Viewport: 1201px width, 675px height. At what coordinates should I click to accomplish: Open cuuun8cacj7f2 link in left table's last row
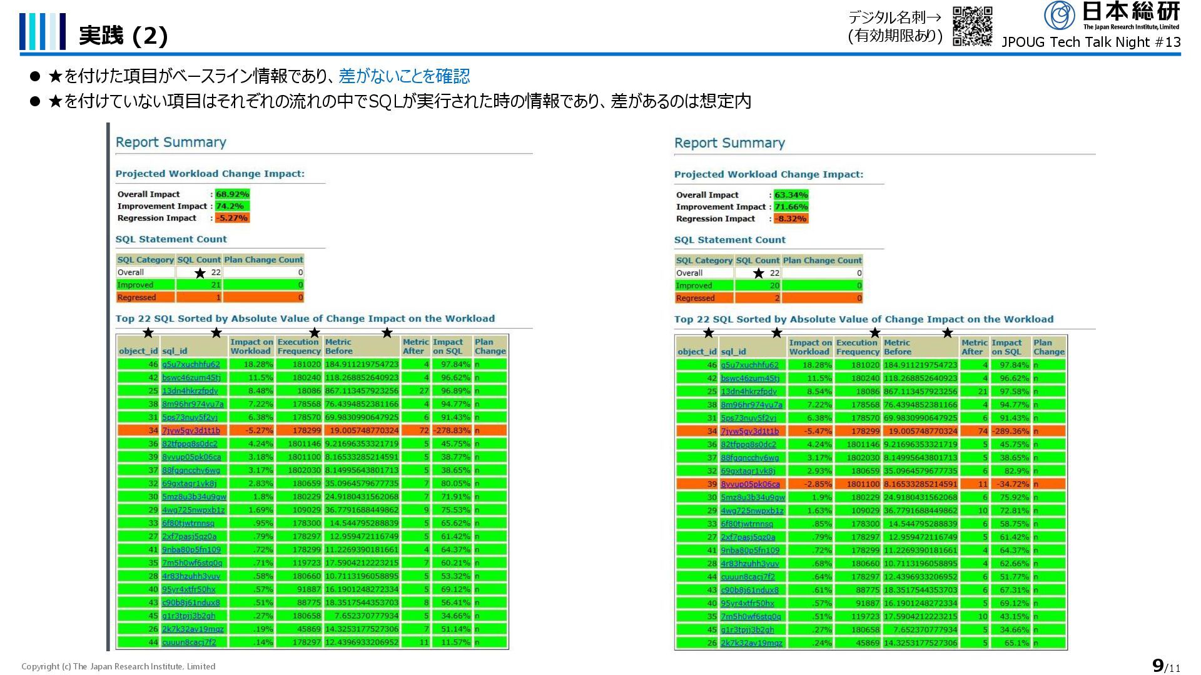[x=189, y=642]
